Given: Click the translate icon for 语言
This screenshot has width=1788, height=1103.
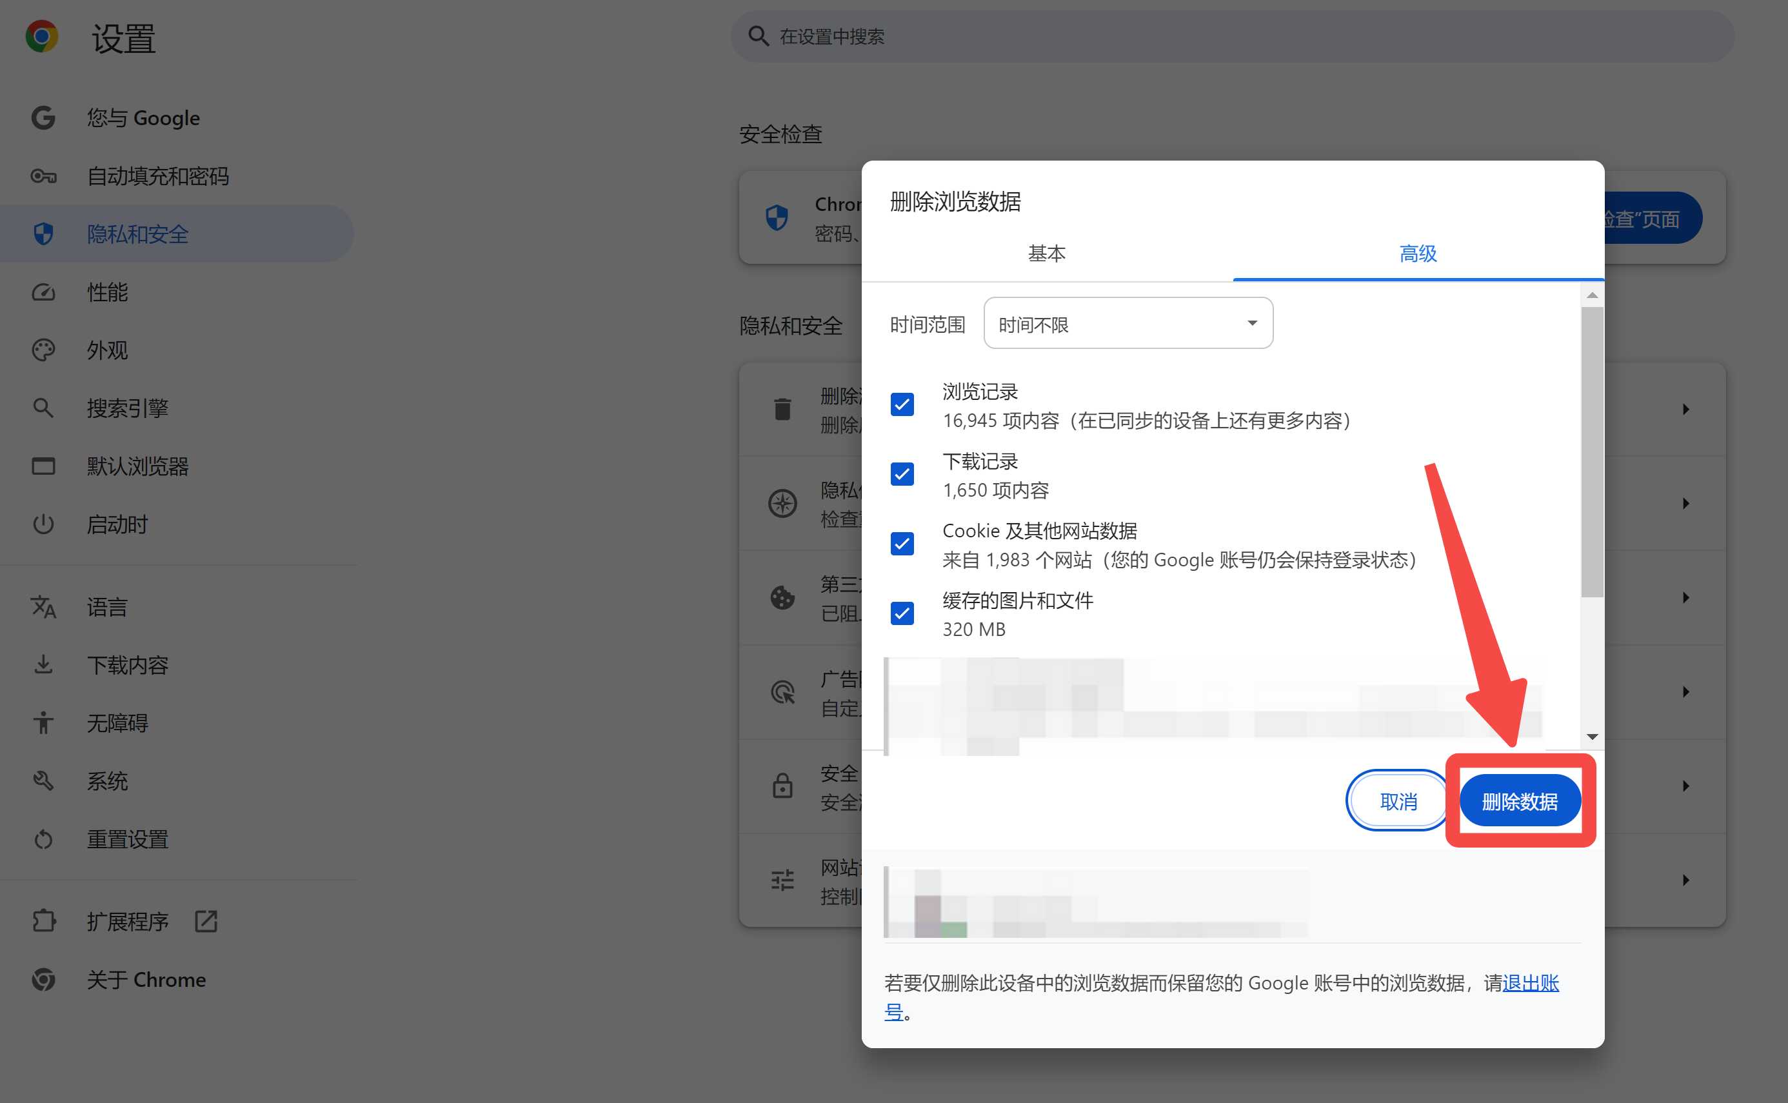Looking at the screenshot, I should 43,607.
